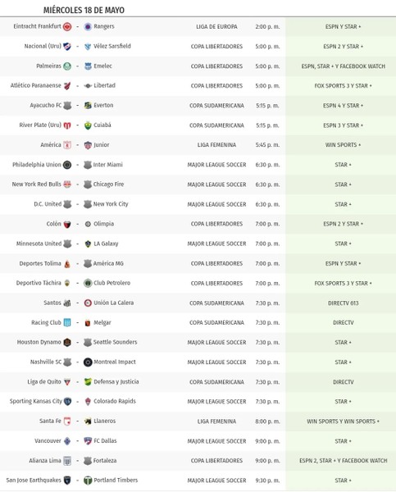Click the Rangers club crest icon
396x492 pixels.
pos(88,27)
